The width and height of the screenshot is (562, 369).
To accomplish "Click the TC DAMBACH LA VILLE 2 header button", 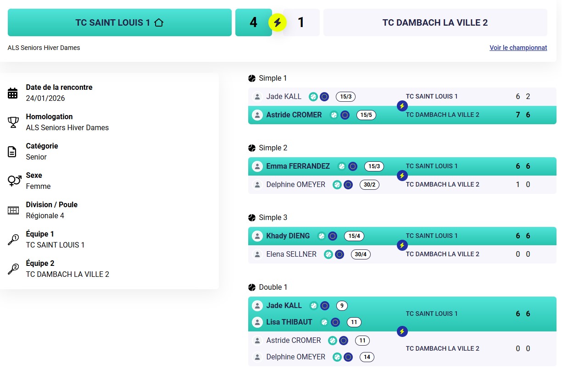I will tap(435, 22).
